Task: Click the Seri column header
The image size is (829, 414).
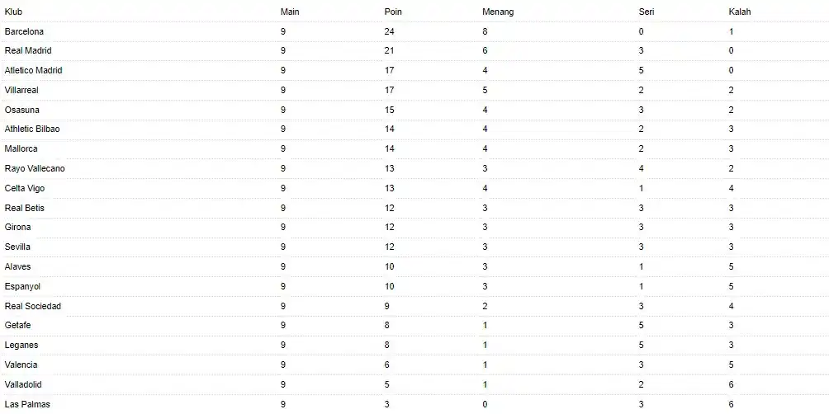Action: tap(647, 12)
